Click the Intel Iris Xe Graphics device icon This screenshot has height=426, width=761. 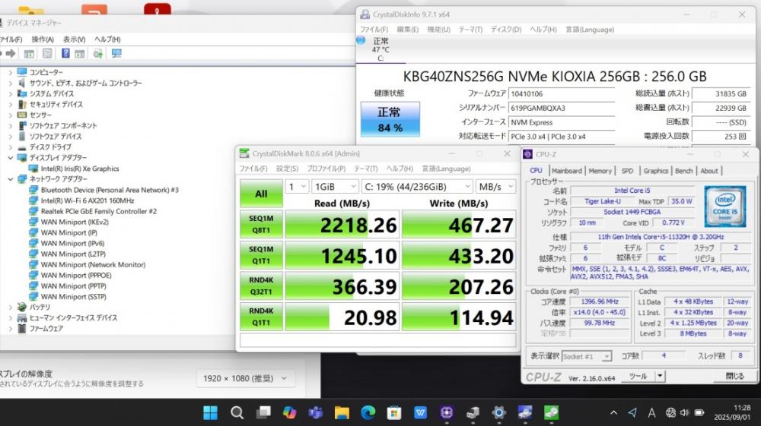click(x=33, y=169)
